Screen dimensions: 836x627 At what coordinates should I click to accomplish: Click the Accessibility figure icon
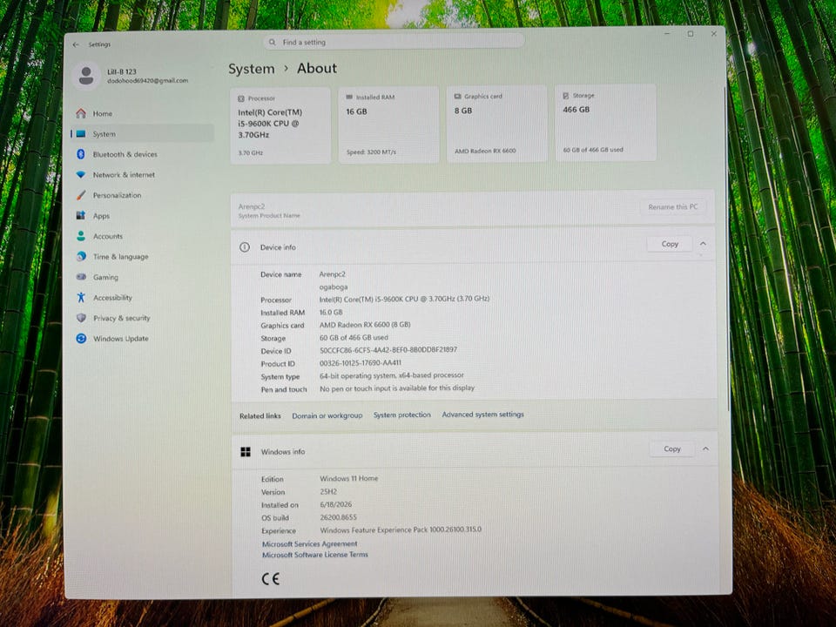81,298
